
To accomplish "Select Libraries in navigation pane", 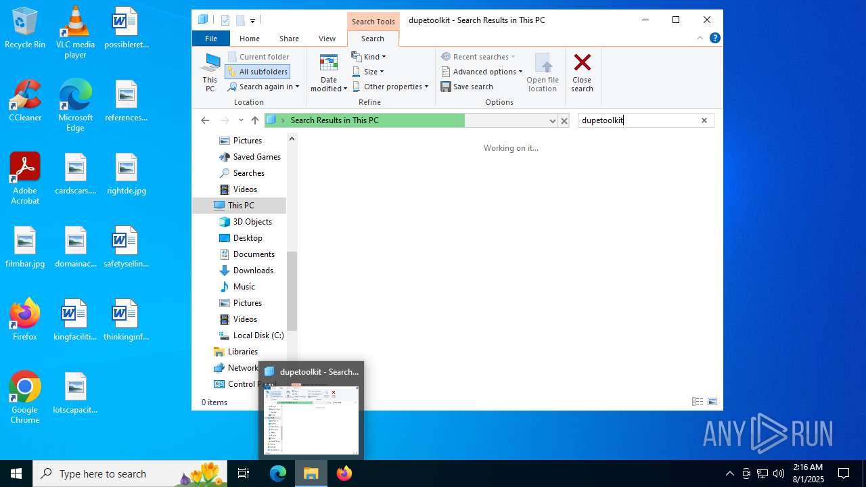I will click(x=236, y=352).
